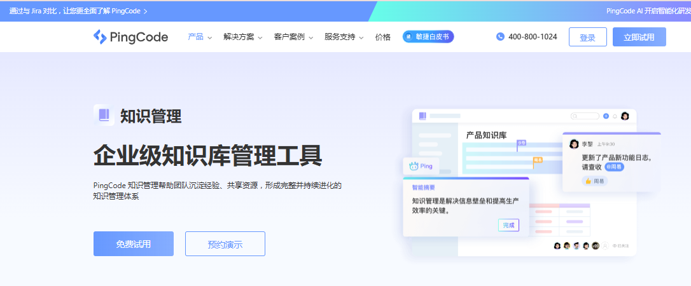Viewport: 691px width, 286px height.
Task: Open the 产品 menu
Action: click(196, 37)
